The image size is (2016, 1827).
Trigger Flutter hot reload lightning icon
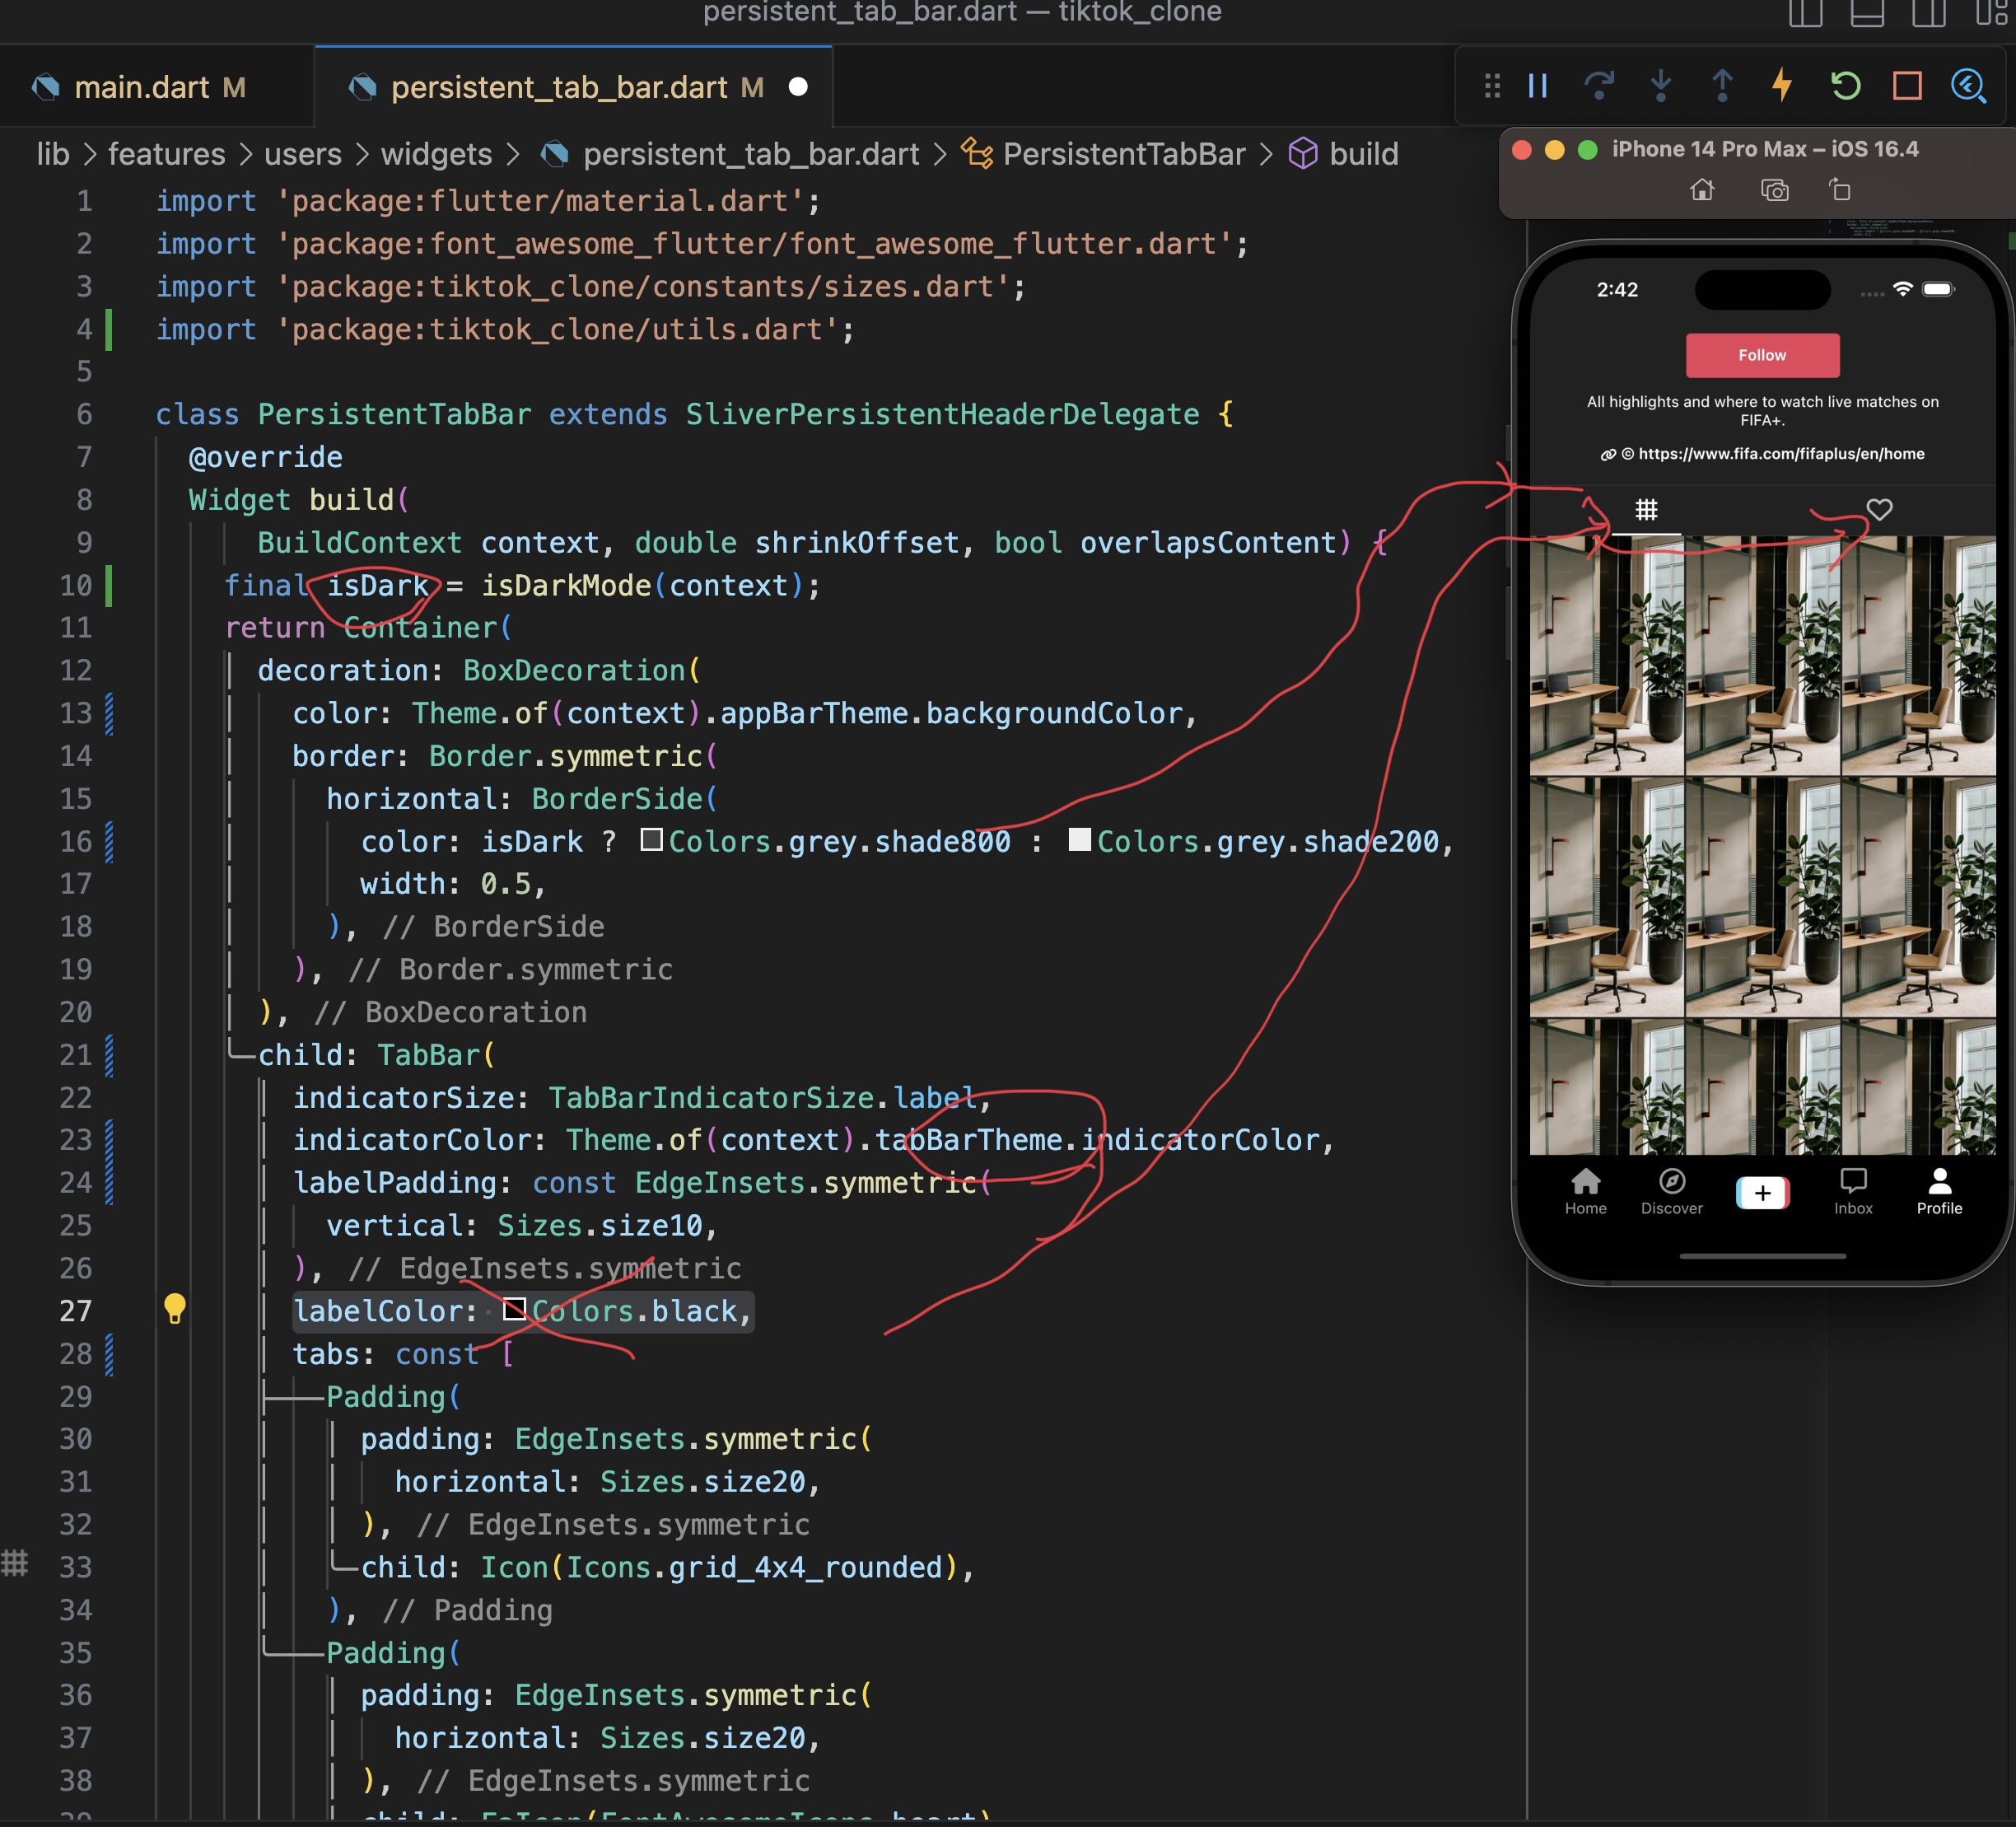(x=1782, y=86)
